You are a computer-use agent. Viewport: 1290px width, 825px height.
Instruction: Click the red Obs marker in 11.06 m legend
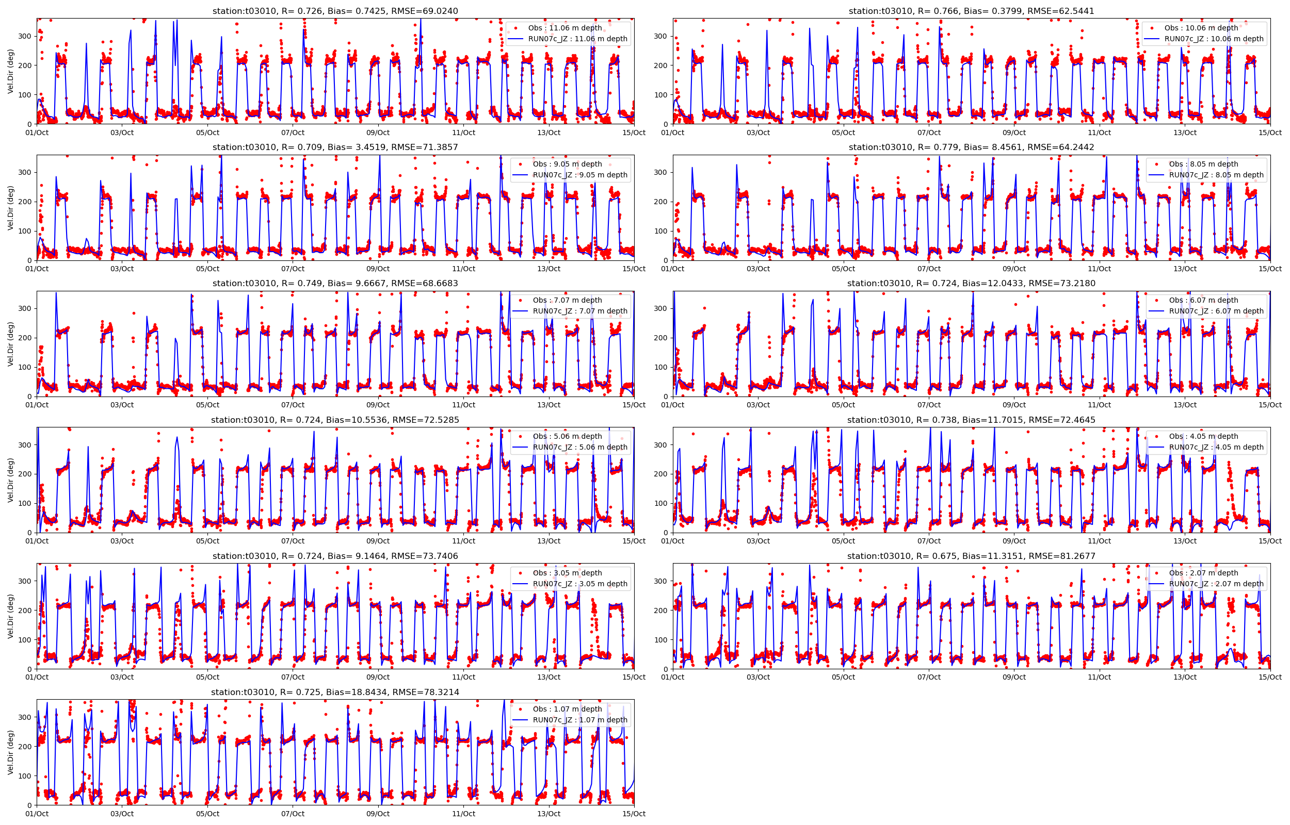(515, 28)
